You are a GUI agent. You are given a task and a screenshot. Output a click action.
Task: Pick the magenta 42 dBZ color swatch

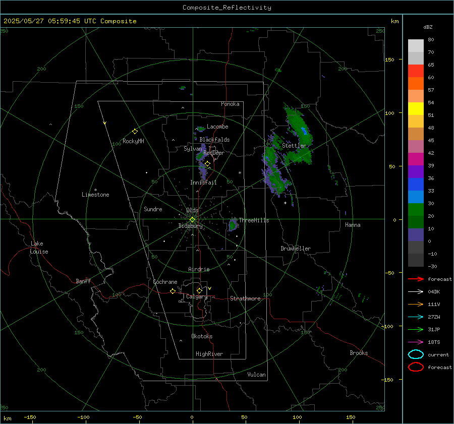click(416, 159)
